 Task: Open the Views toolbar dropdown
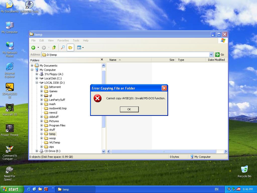[x=80, y=47]
